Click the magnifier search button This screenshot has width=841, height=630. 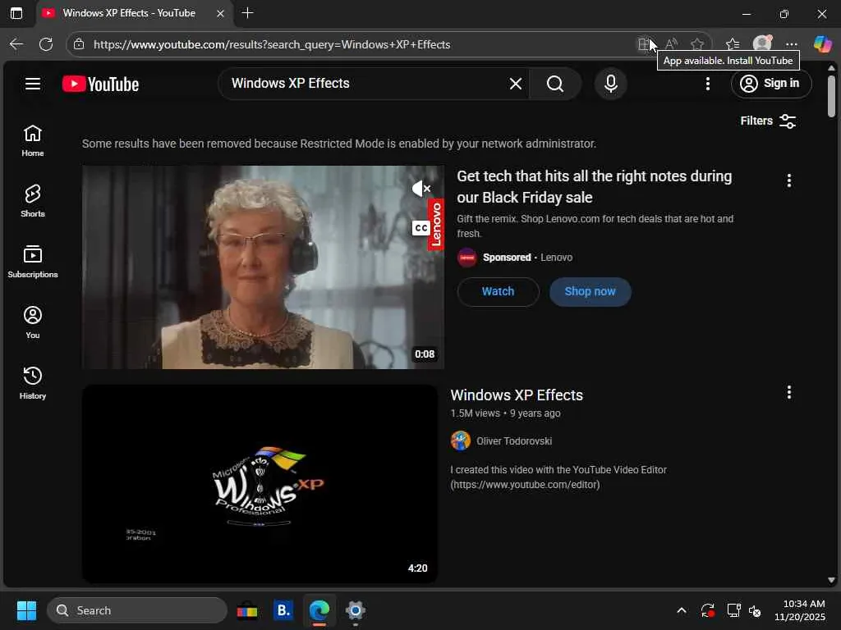[x=555, y=84]
